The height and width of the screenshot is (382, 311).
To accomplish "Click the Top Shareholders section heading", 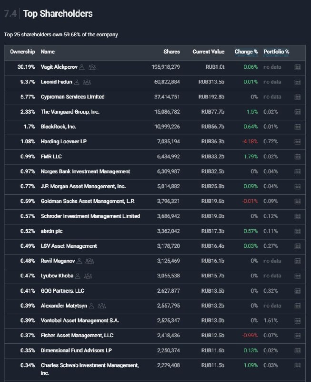I will 58,14.
